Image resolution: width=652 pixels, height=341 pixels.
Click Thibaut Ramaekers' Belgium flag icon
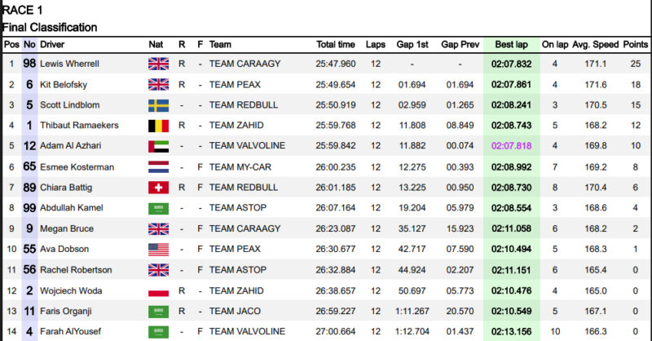157,126
